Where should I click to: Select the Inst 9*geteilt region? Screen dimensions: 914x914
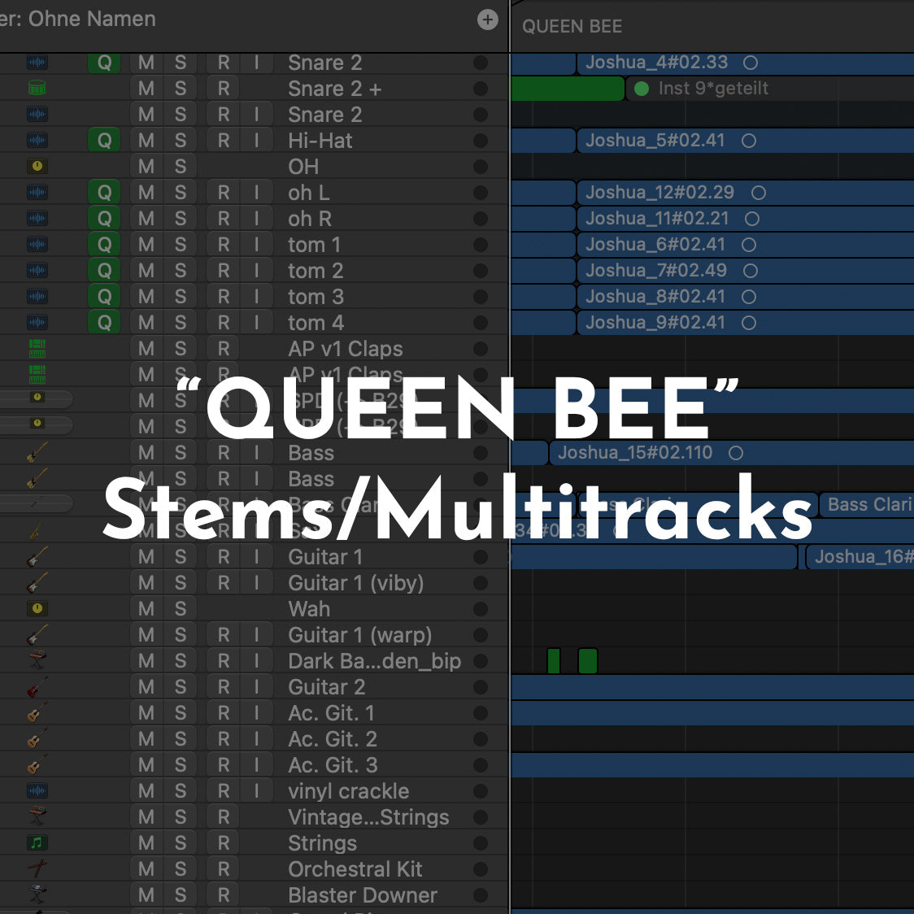pos(713,89)
